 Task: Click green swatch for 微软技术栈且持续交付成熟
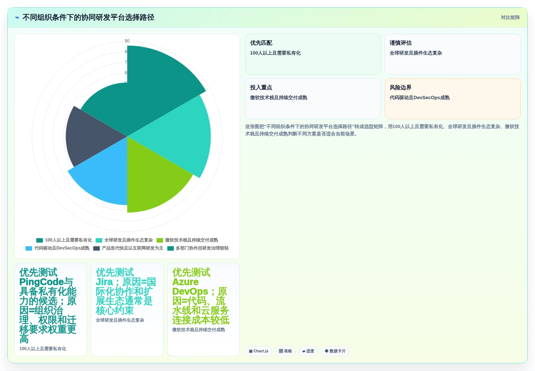click(x=160, y=240)
